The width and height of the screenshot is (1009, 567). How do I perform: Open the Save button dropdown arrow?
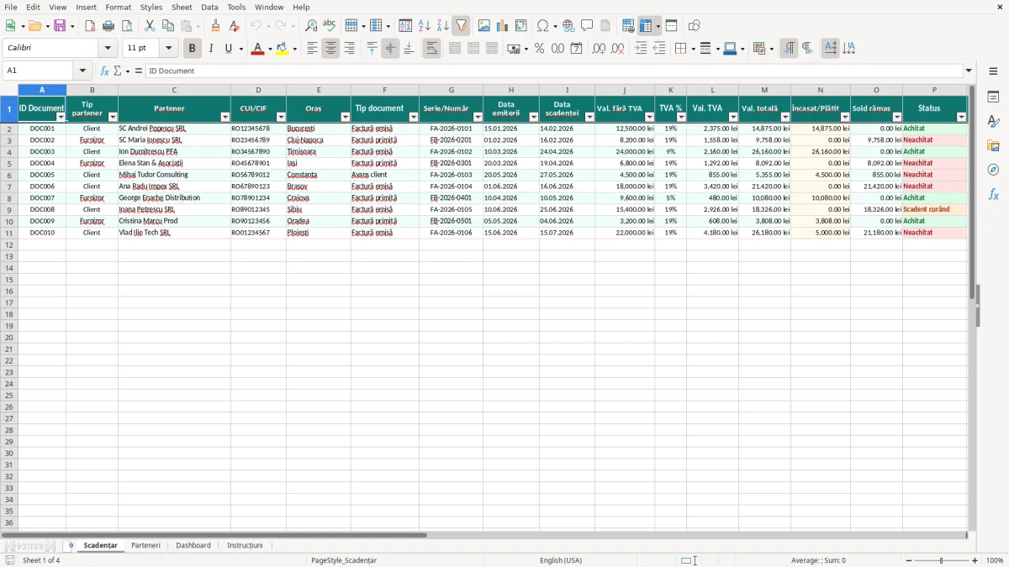[x=72, y=26]
